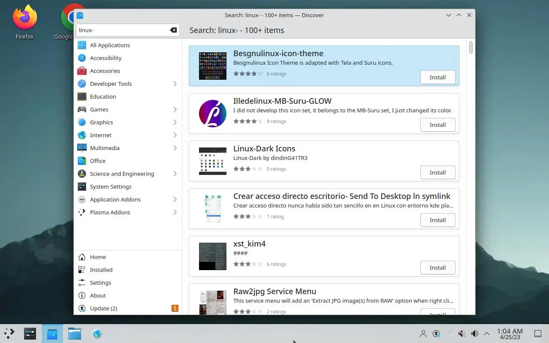Expand Science and Engineering chevron

tap(175, 174)
